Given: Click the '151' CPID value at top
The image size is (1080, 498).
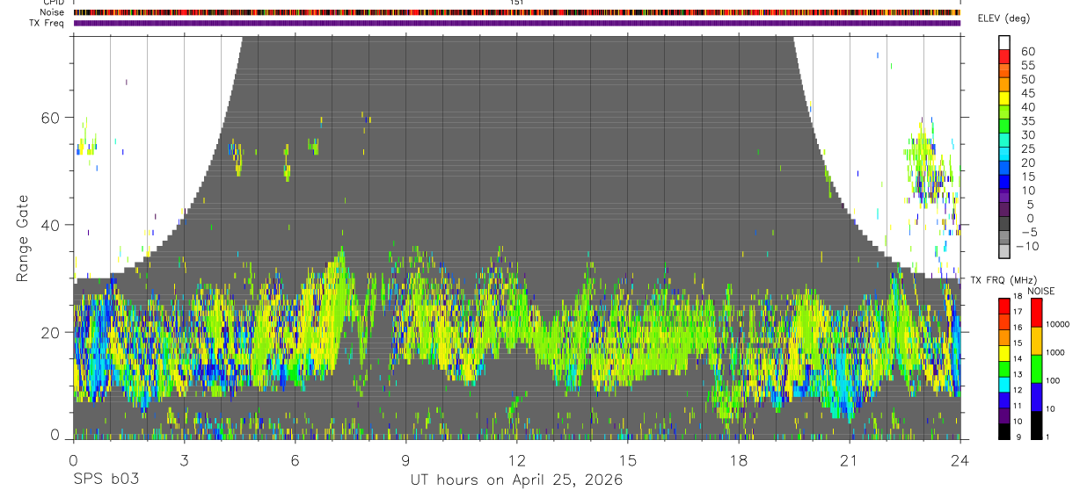Looking at the screenshot, I should [517, 3].
